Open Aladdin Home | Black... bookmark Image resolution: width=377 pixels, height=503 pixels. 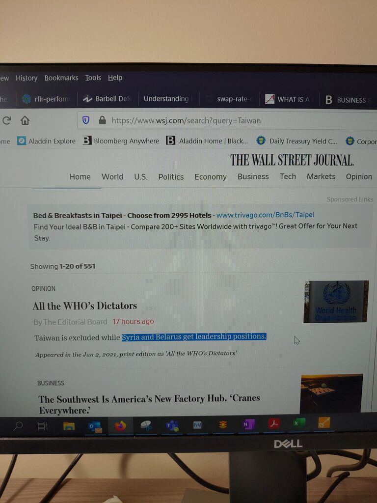207,141
